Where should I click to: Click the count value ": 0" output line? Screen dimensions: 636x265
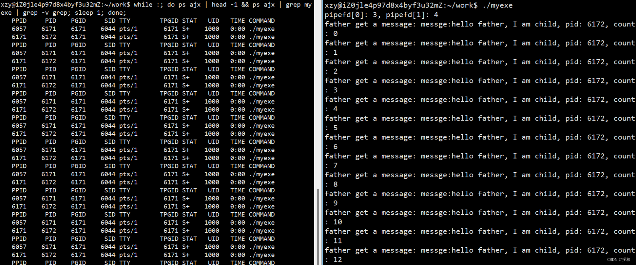331,34
